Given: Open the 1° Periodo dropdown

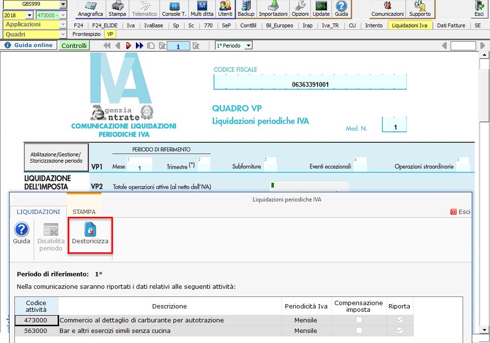Looking at the screenshot, I should point(248,46).
